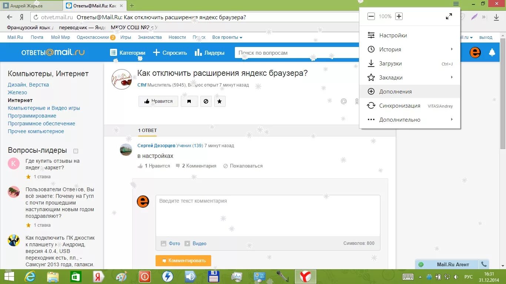Open Синхронизация menu item
This screenshot has width=506, height=284.
[x=410, y=106]
